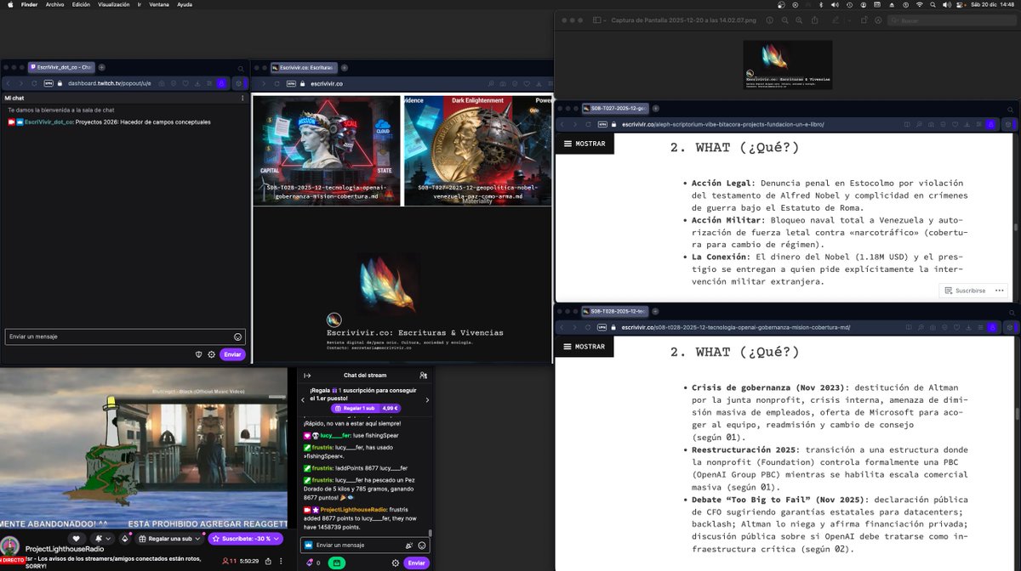Open the geopolitica-nobel-venezuela article thumbnail

(478, 150)
